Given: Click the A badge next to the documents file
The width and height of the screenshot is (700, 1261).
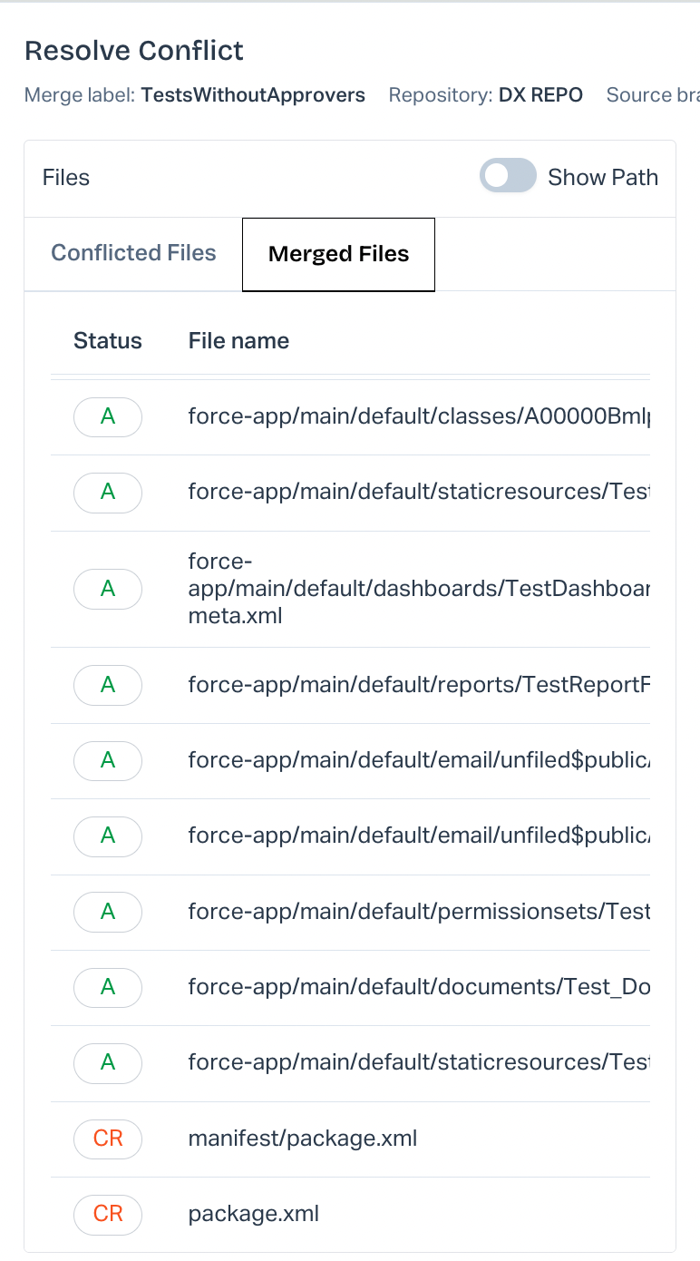Looking at the screenshot, I should tap(108, 987).
